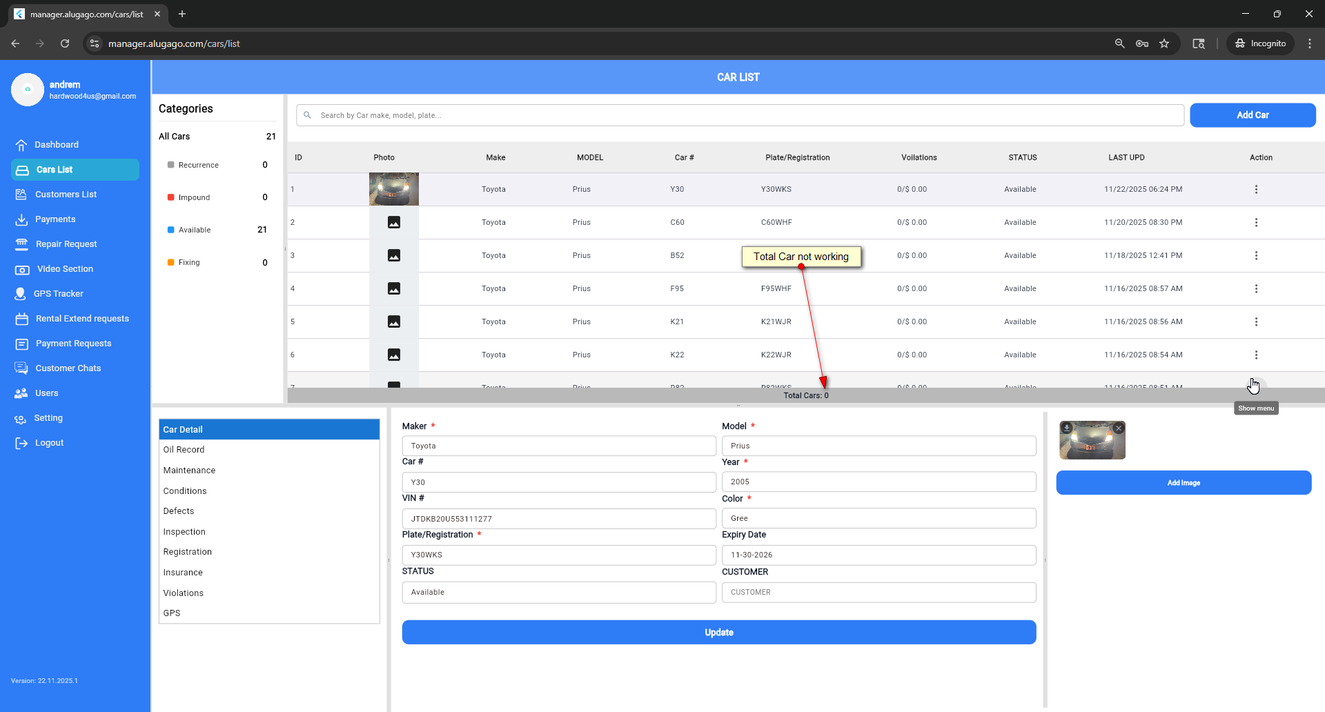Bookmark this page with star icon
The image size is (1325, 712).
[x=1164, y=43]
